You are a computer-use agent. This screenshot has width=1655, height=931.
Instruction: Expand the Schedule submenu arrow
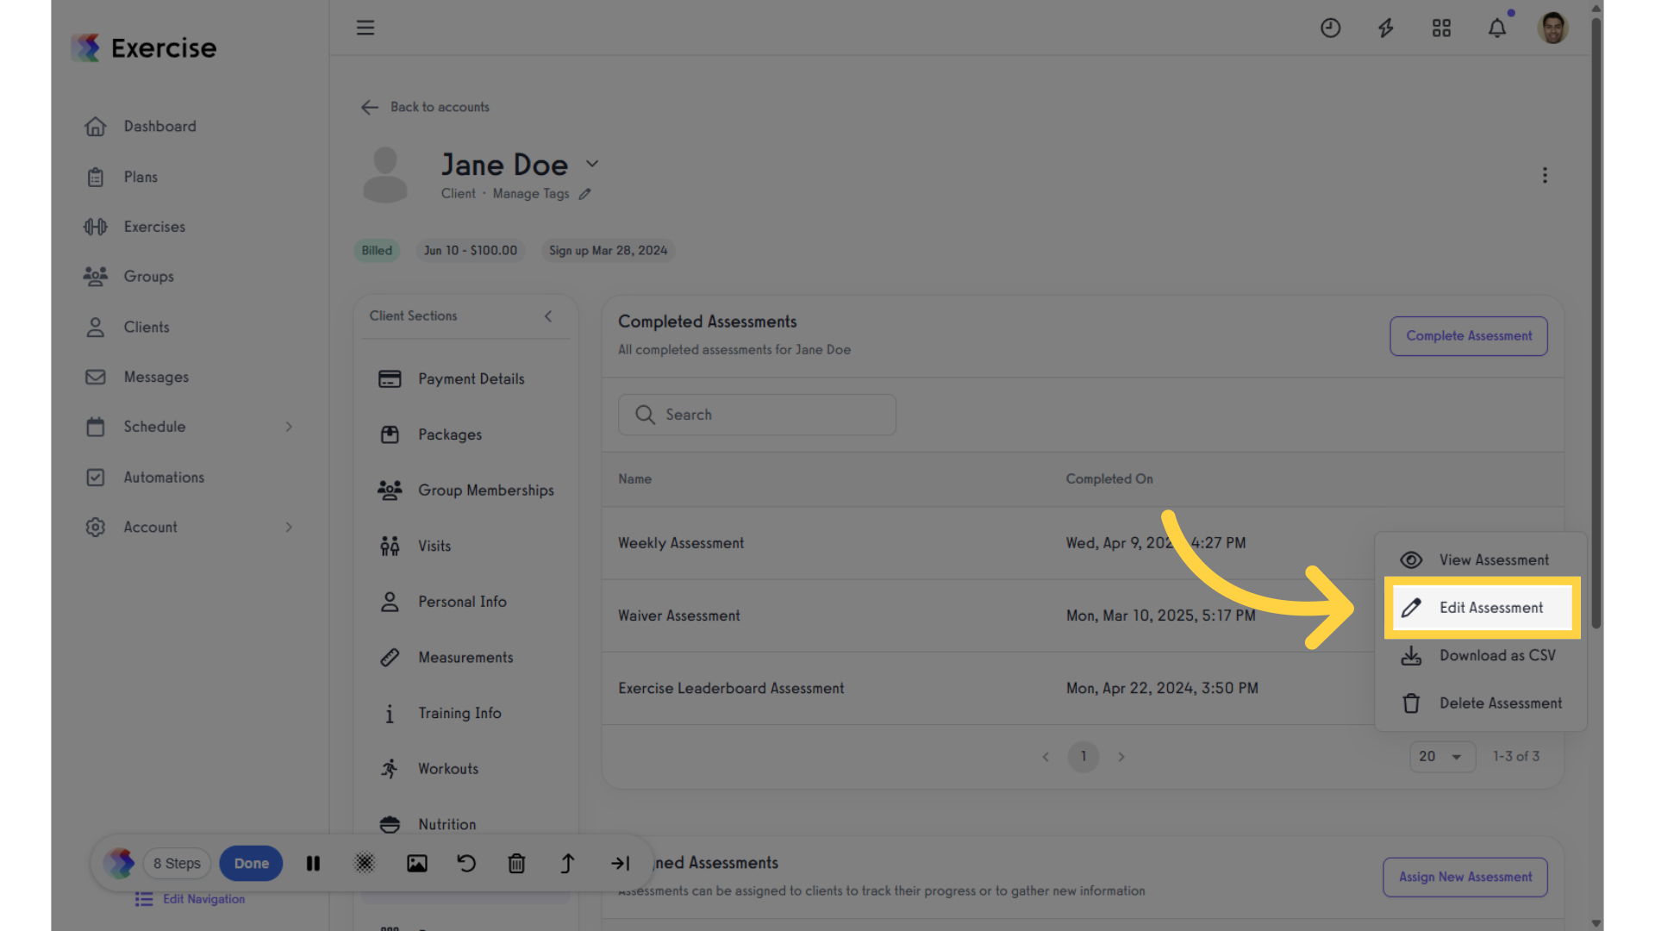[289, 427]
